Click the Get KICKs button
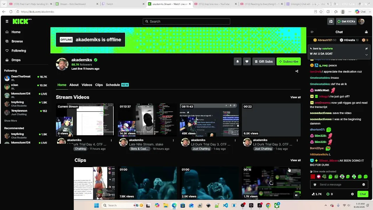Viewport: 373px width, 210px height. click(346, 21)
